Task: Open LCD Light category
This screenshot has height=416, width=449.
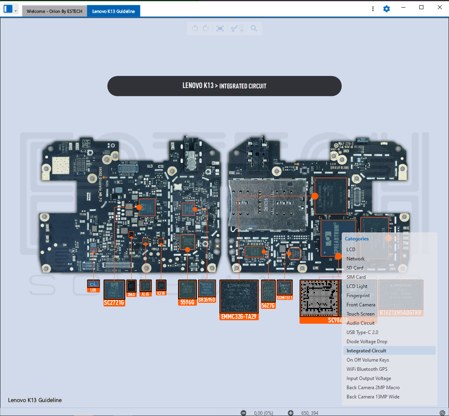Action: 389,286
